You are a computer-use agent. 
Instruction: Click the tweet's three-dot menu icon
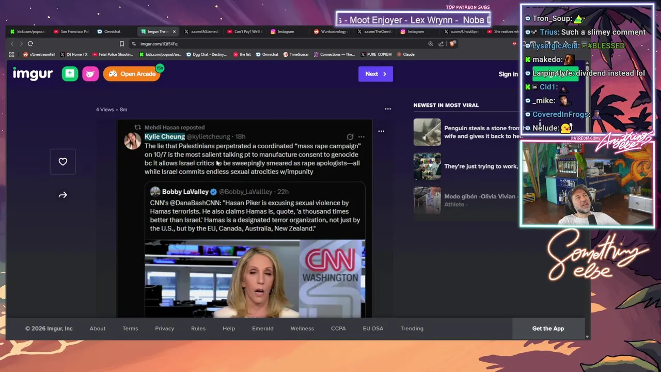(361, 137)
